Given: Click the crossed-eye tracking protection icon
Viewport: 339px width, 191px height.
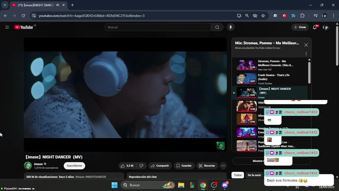Looking at the screenshot, I should pyautogui.click(x=255, y=16).
